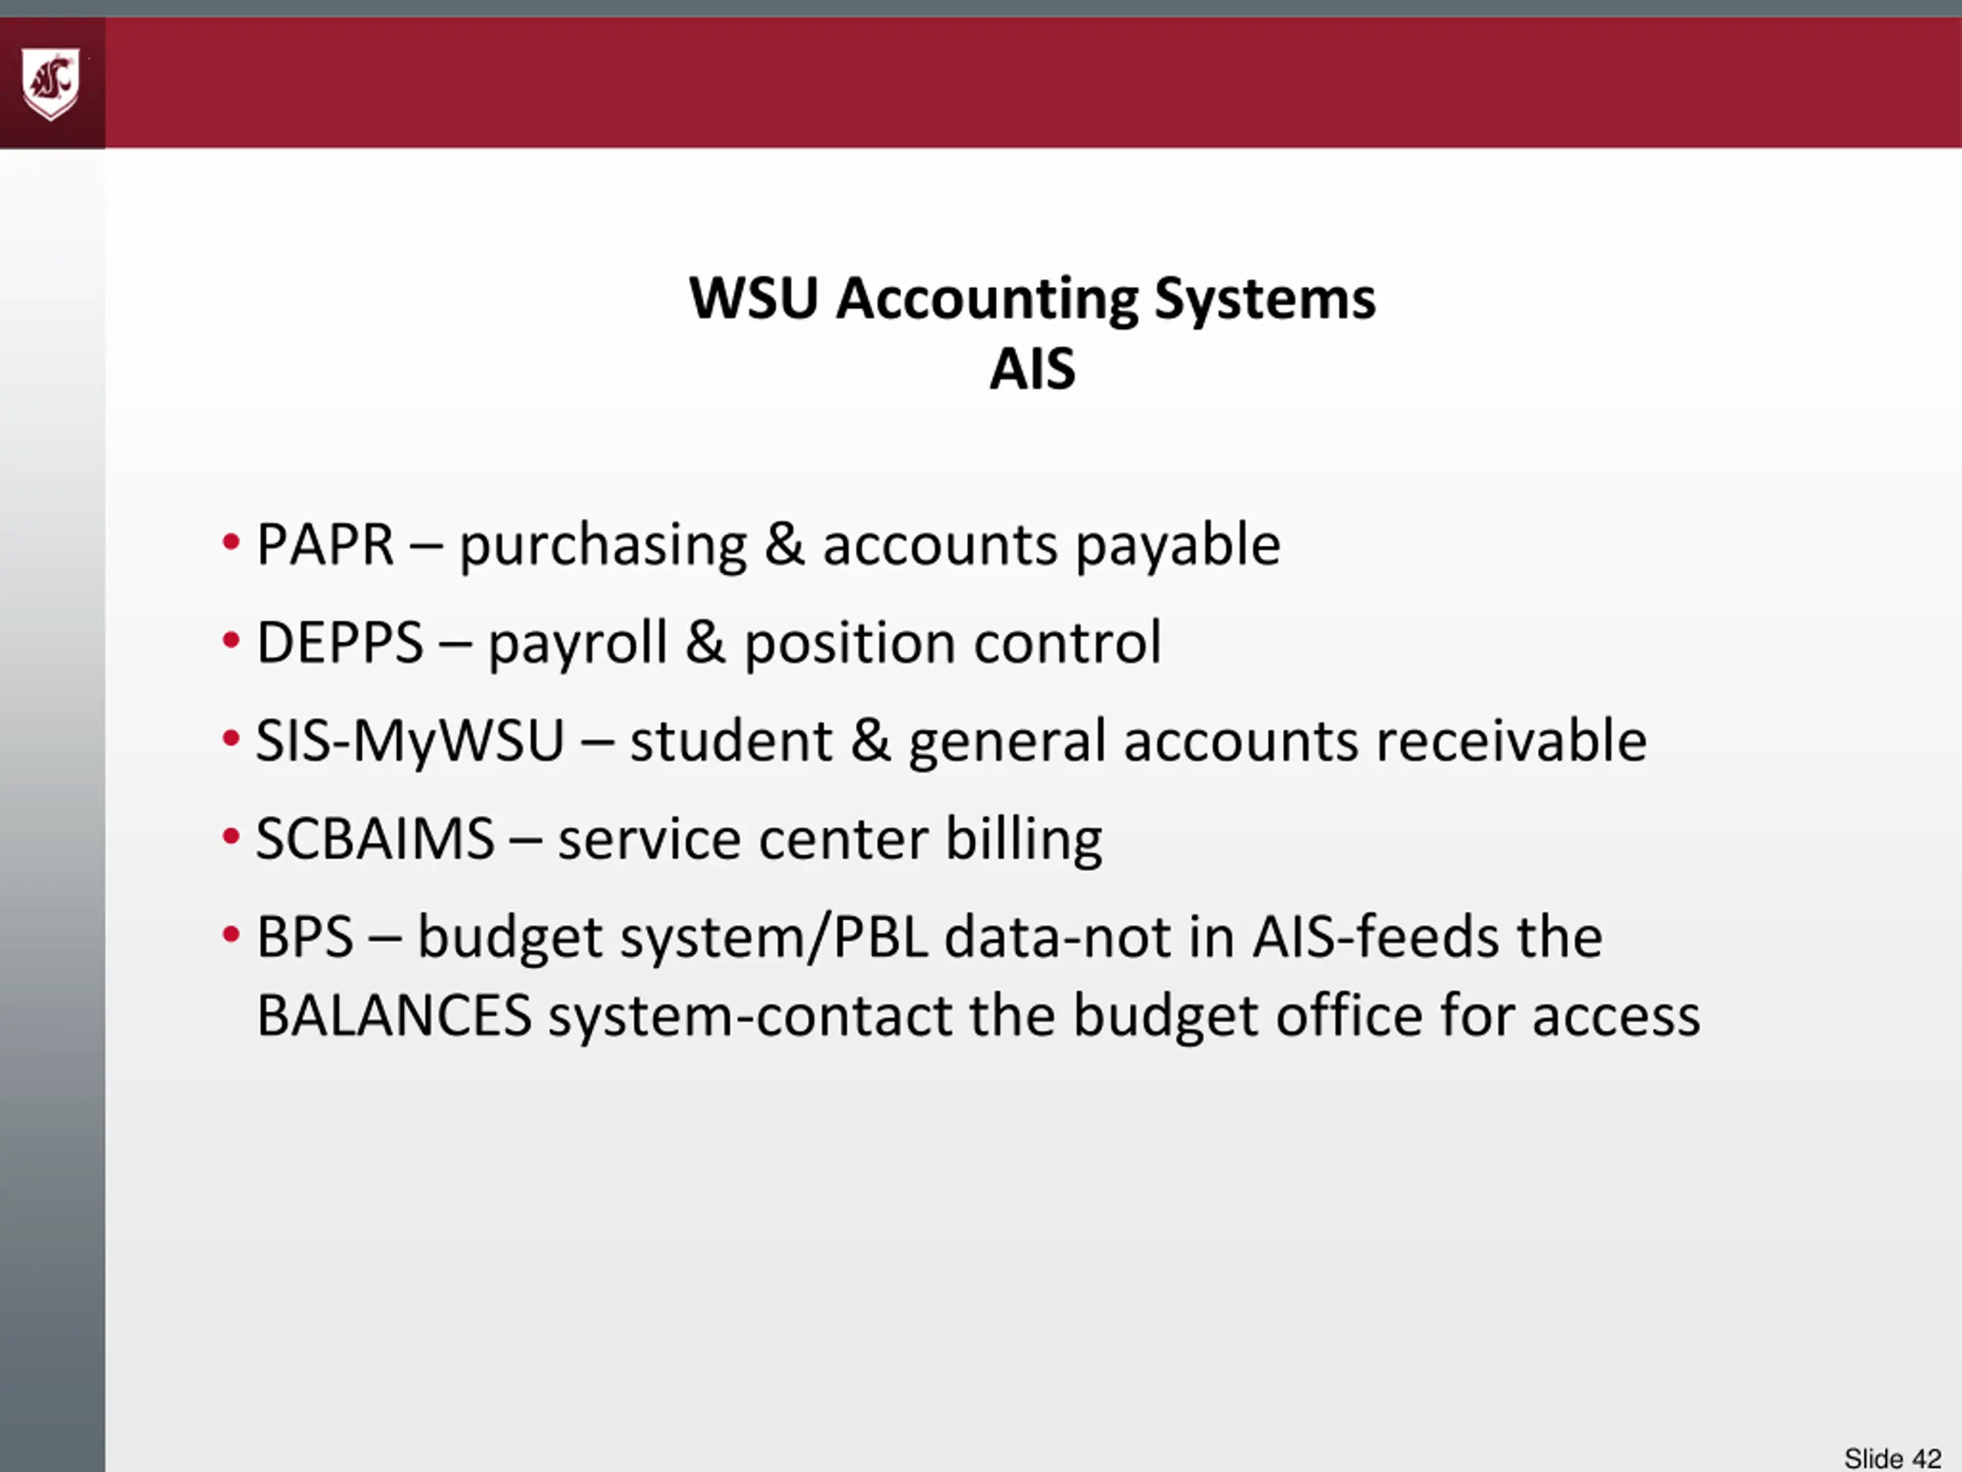Click the 'SIS-MyWSU' term
This screenshot has height=1472, width=1962.
tap(410, 741)
